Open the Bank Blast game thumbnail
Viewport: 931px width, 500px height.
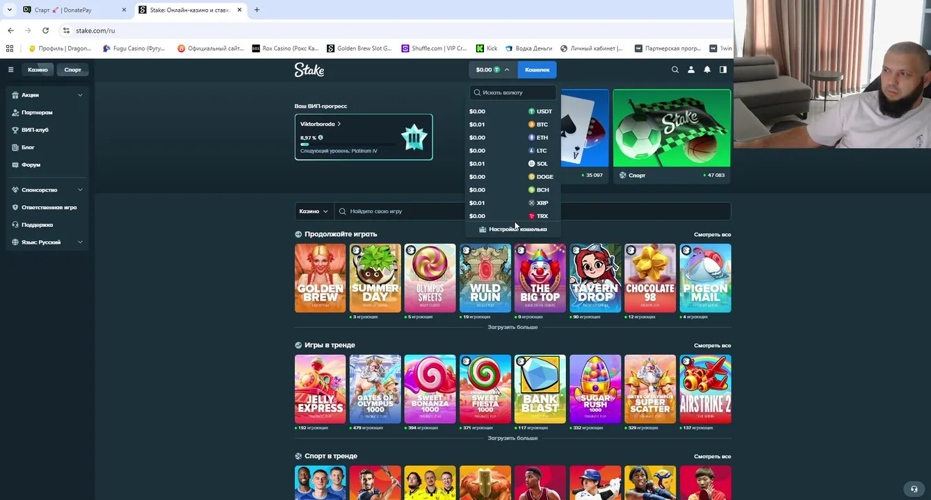540,389
